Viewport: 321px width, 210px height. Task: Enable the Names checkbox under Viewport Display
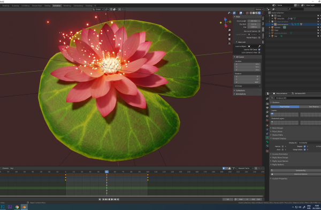click(x=282, y=146)
